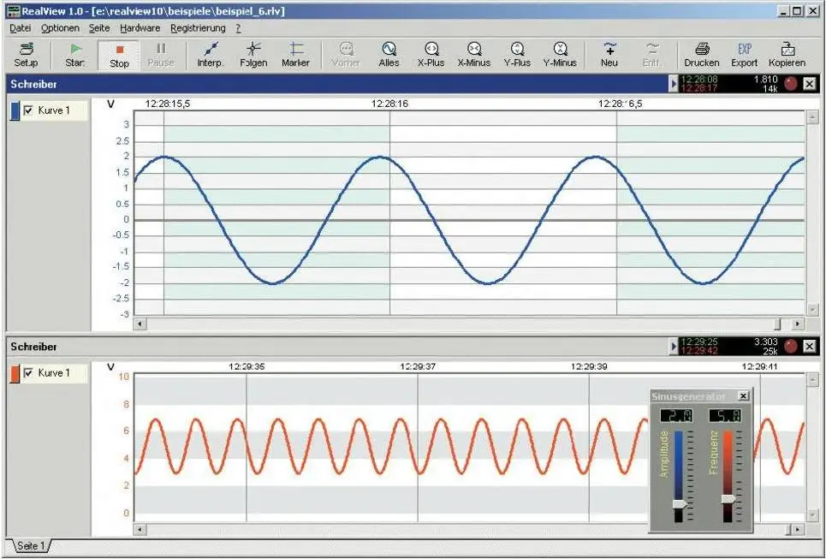Click the down scroll arrow beside the blue chart

coord(811,310)
